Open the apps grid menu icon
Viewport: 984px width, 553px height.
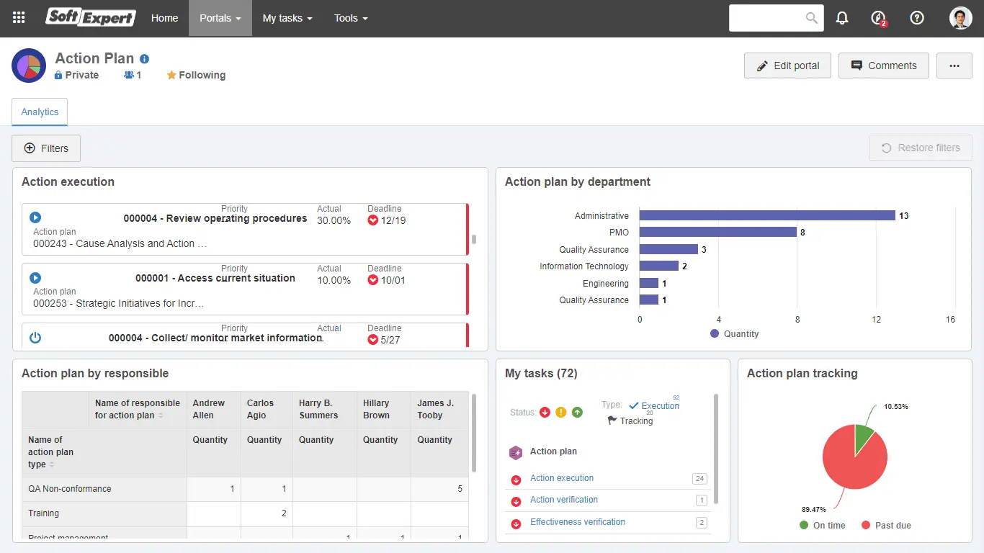[19, 18]
